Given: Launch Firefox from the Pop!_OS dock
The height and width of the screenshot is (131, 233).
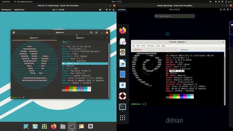Looking at the screenshot, I should coord(54,126).
